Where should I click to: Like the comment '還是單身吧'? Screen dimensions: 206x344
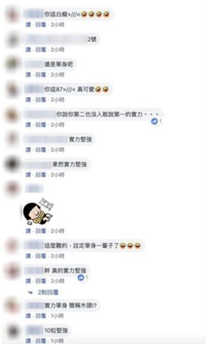coord(28,75)
